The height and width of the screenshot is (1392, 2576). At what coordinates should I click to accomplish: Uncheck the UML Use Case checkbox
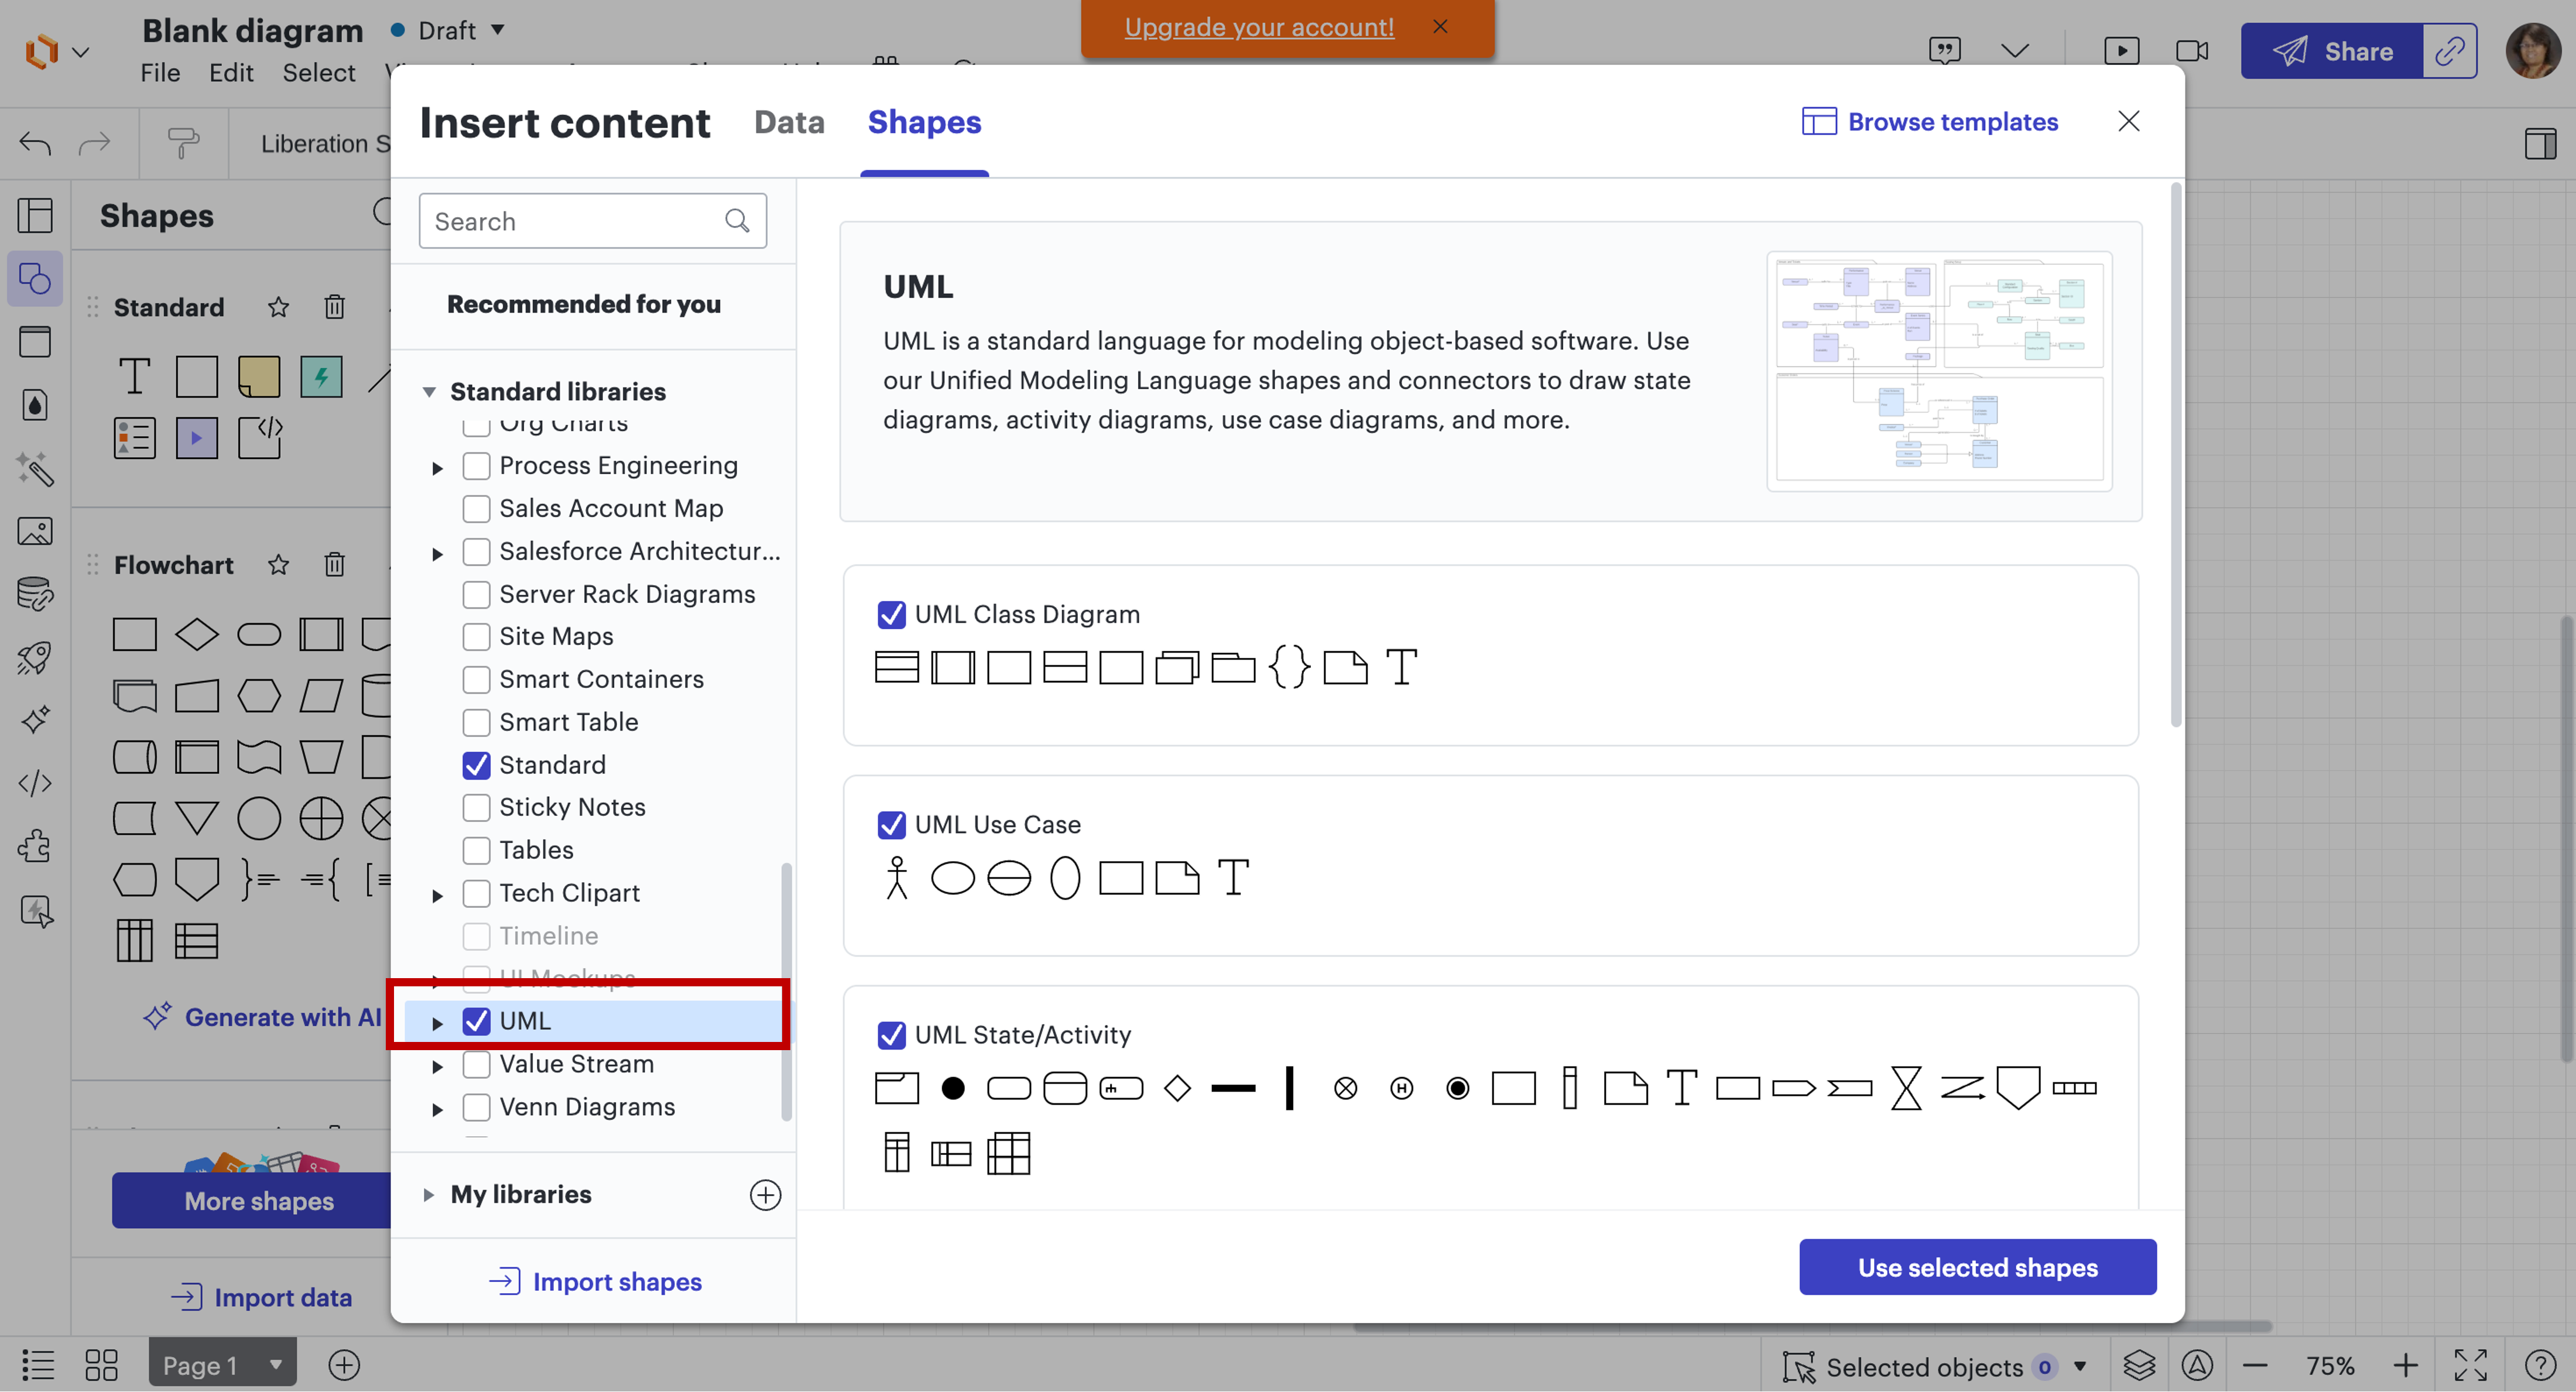click(891, 824)
